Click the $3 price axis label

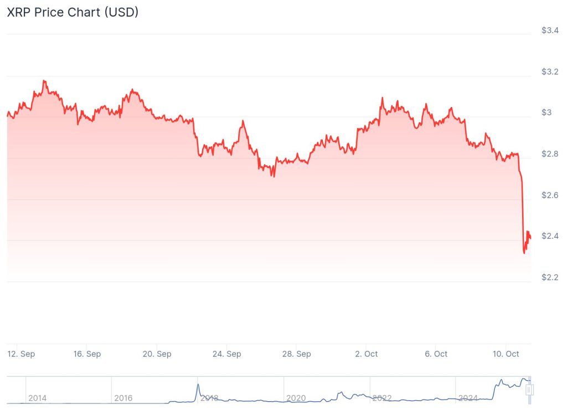tap(547, 113)
